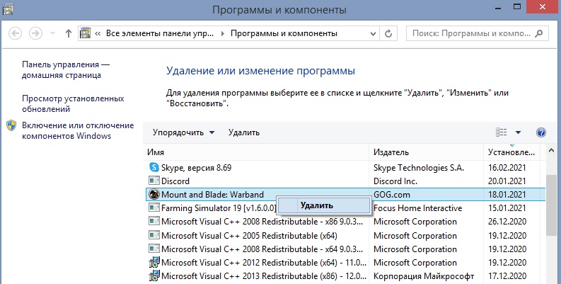Click icon of Visual C++ 2012 (x64)
Viewport: 561px width, 284px height.
[154, 263]
